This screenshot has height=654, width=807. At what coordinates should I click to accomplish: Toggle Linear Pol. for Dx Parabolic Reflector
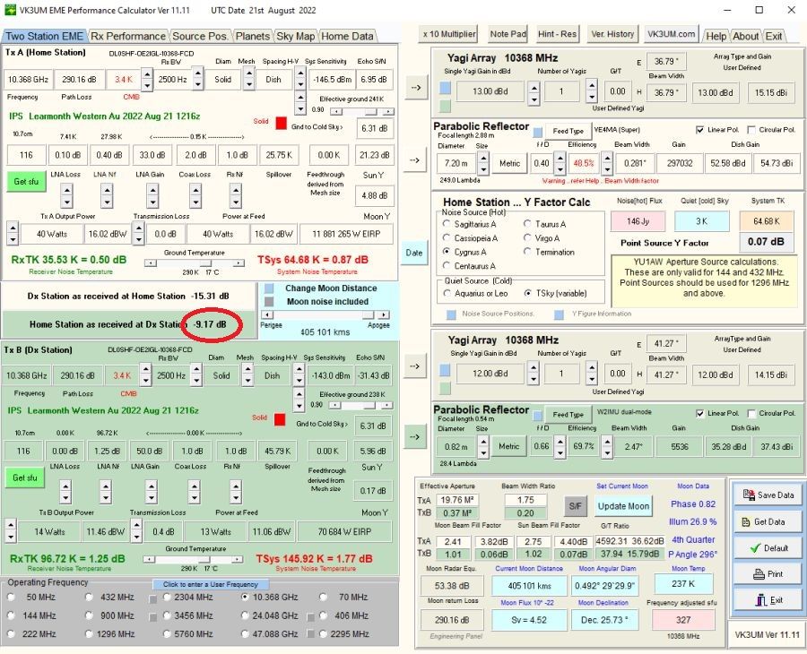(700, 413)
